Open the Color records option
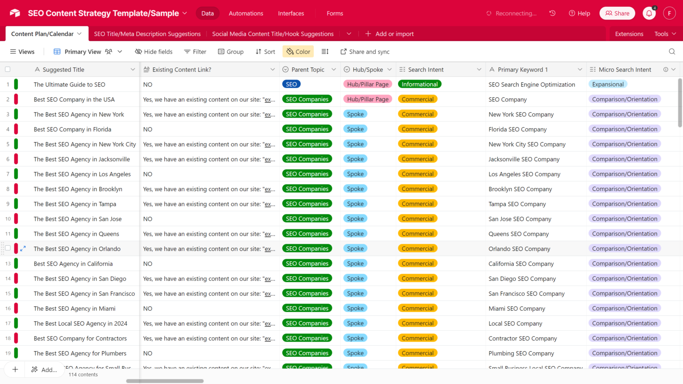683x384 pixels. (298, 52)
